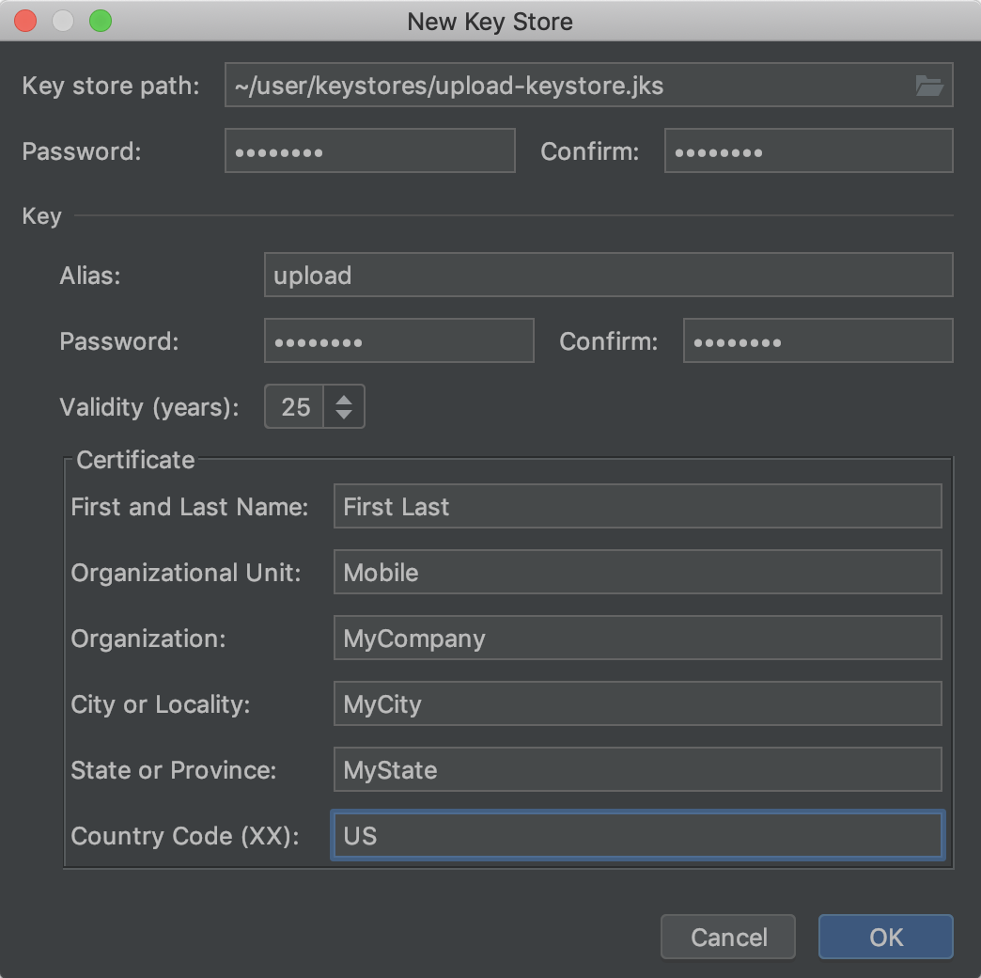Decrease validity years with the down arrow

pos(344,416)
